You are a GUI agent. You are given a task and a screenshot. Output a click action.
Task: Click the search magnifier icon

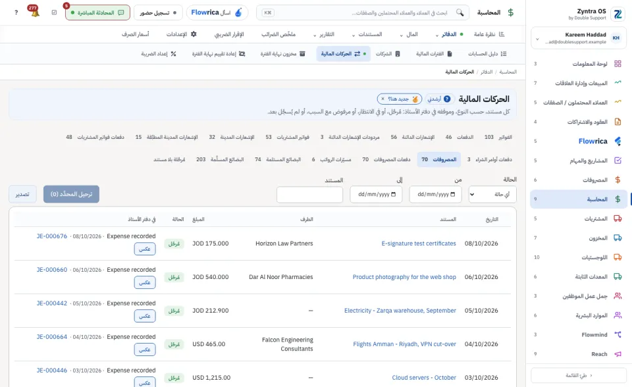(x=460, y=13)
